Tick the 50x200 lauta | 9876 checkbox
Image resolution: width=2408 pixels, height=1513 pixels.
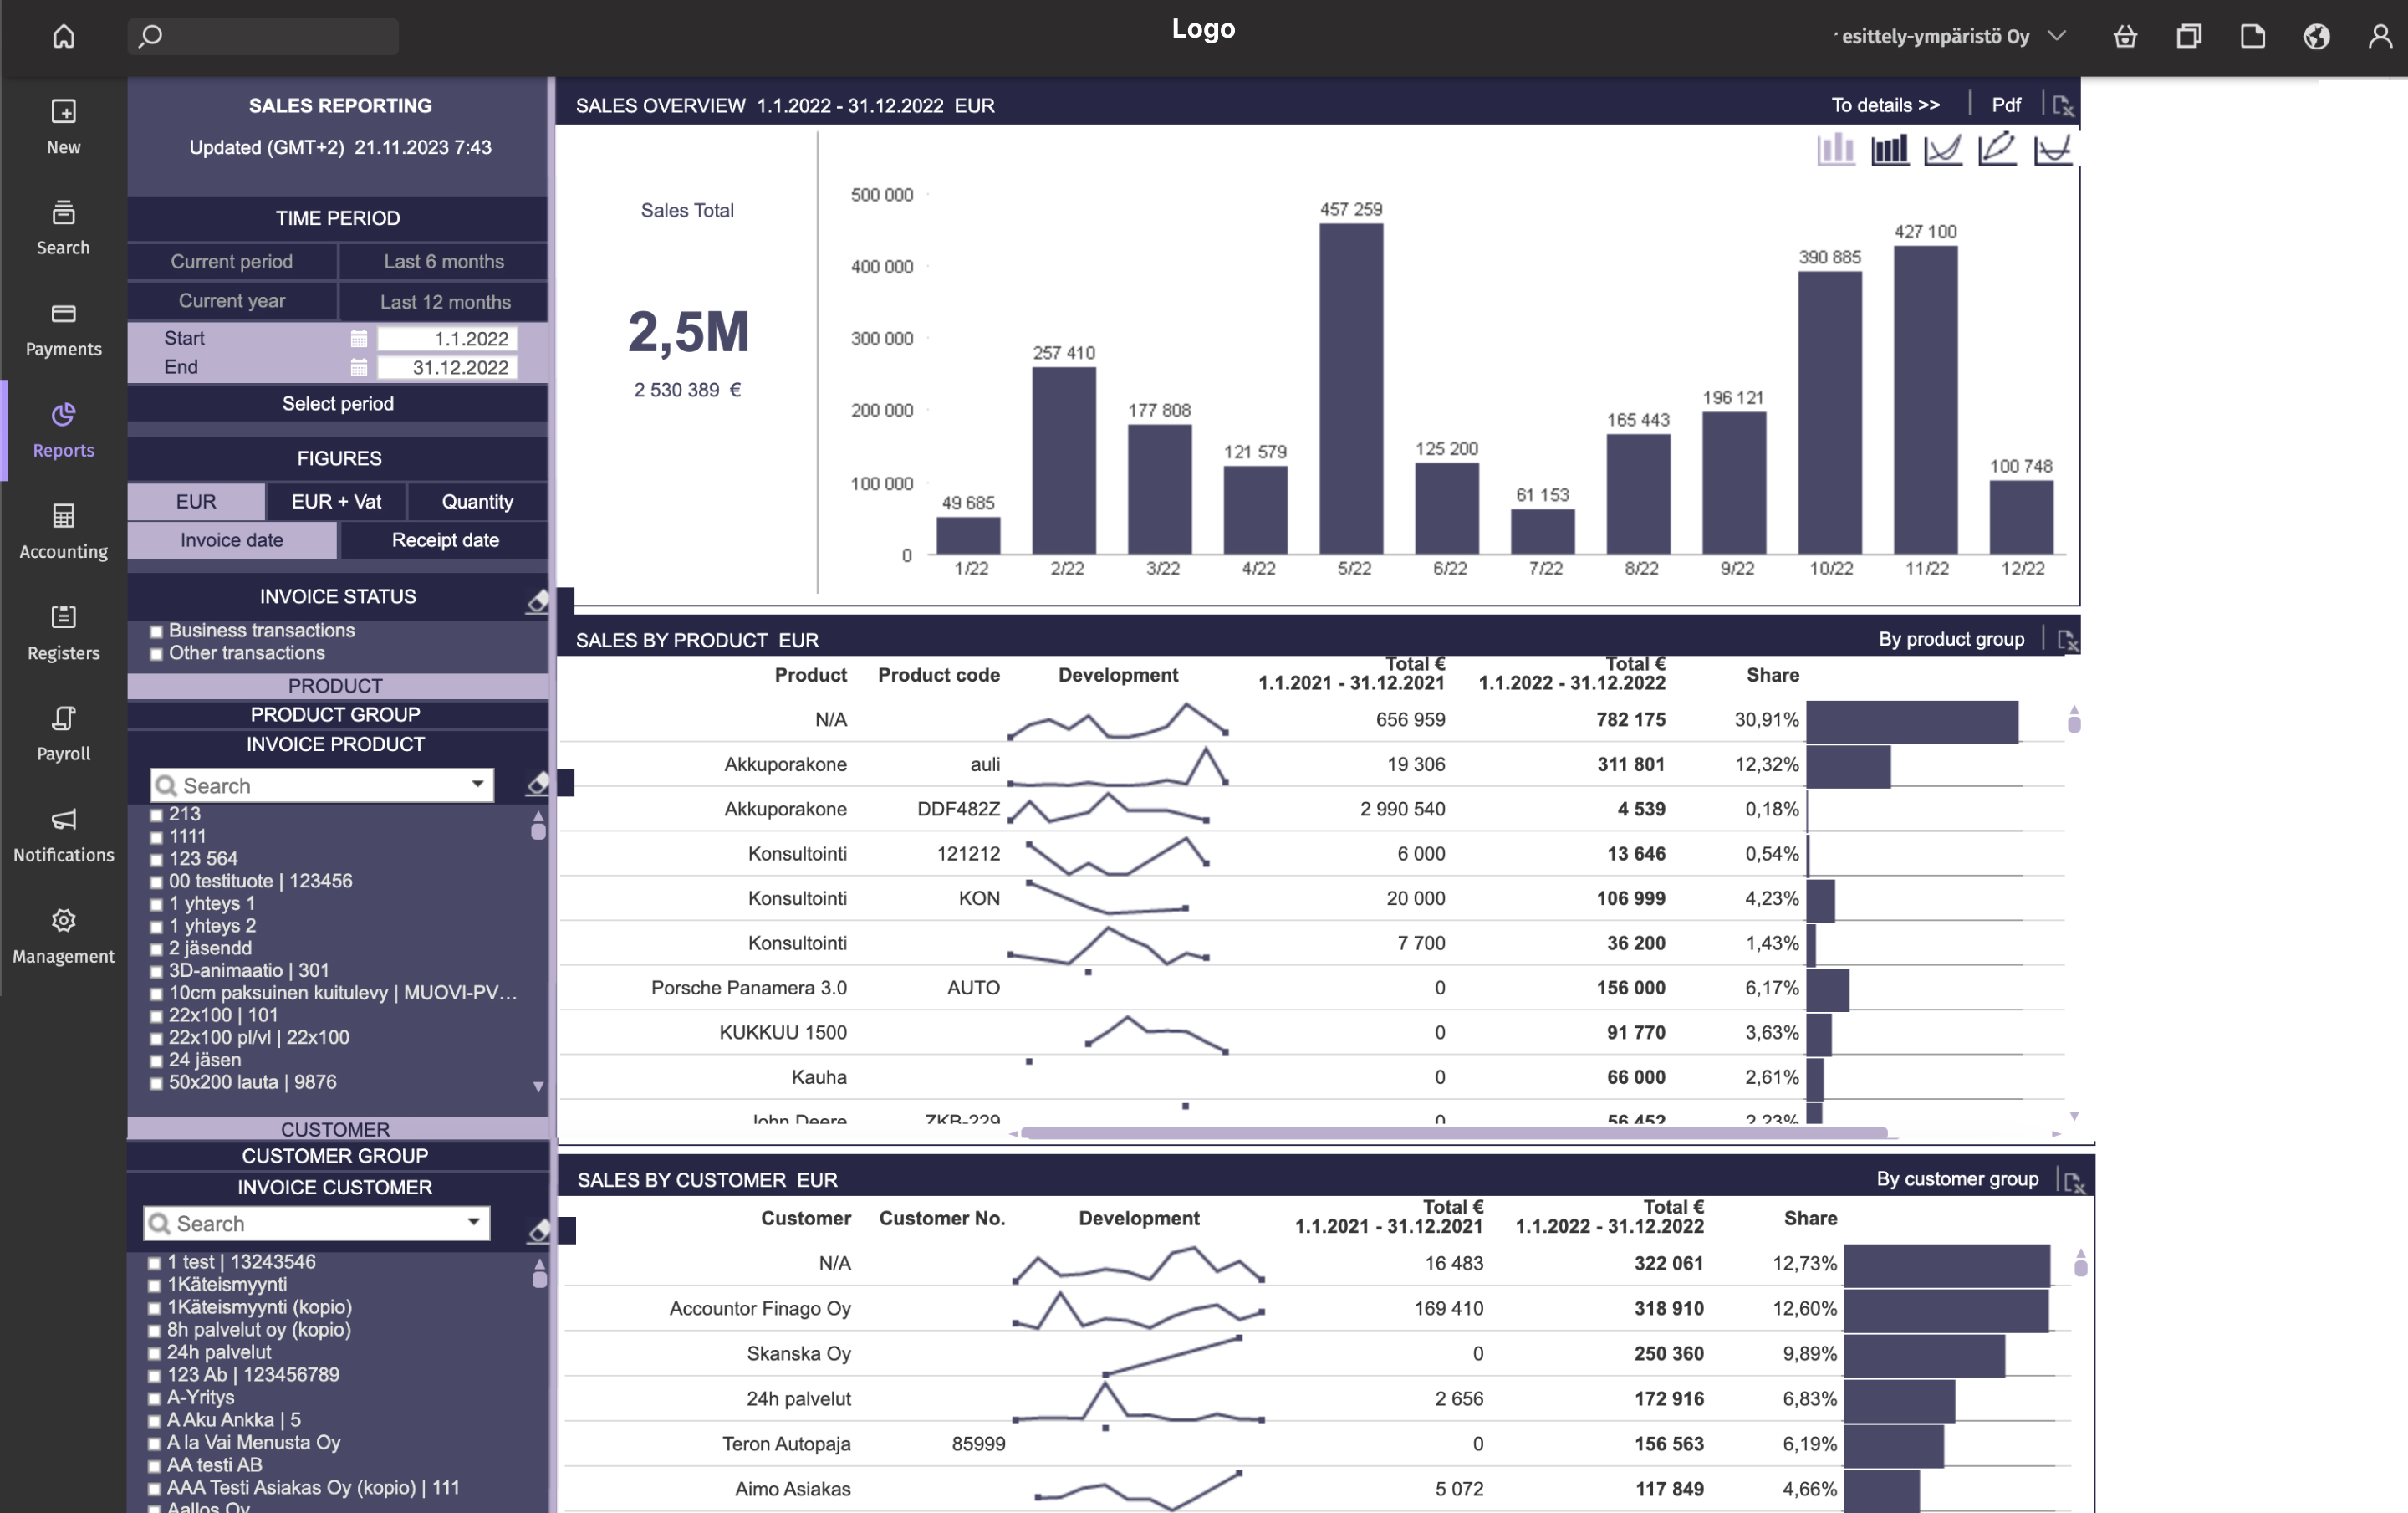(156, 1084)
